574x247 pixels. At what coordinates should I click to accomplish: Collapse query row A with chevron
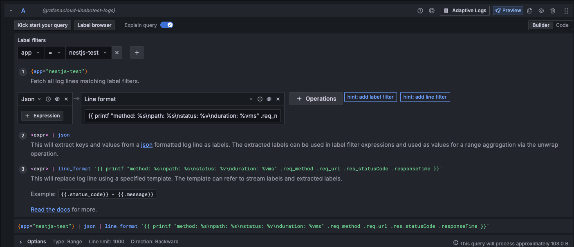[11, 11]
